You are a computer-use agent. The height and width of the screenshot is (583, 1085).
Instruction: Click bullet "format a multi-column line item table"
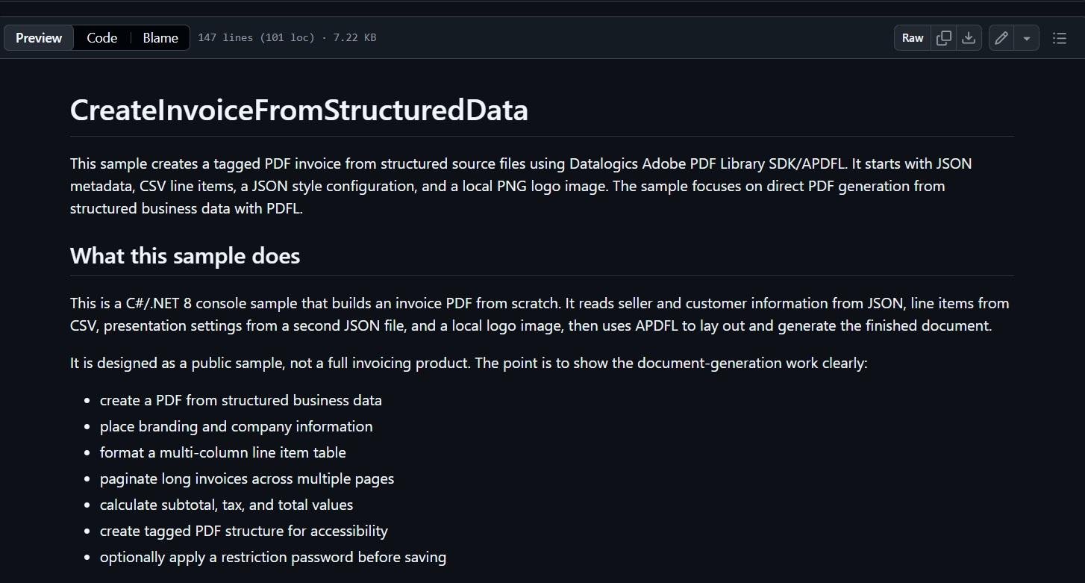pos(223,452)
